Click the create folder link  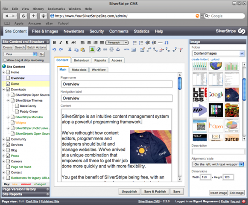(199, 59)
